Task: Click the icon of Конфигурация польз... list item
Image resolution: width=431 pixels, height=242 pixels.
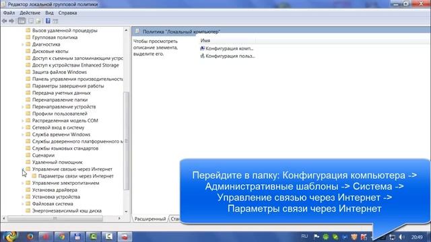Action: tap(202, 56)
